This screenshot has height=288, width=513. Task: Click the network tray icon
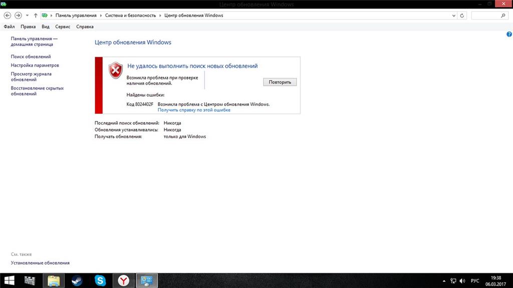coord(453,281)
